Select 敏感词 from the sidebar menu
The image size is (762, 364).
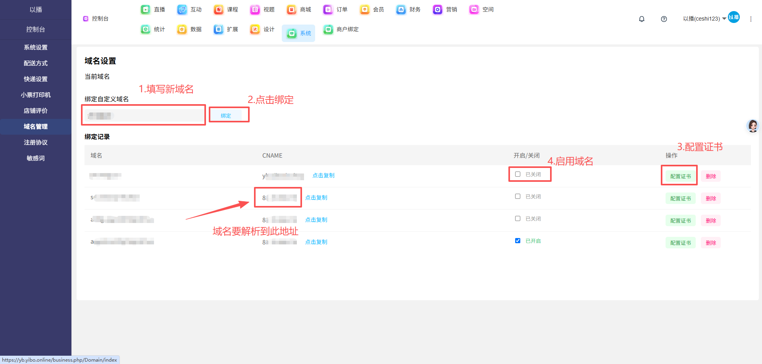pos(36,158)
